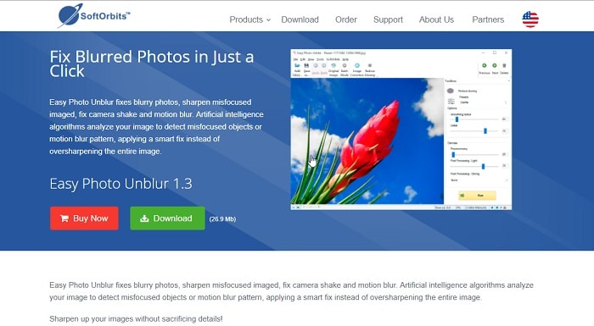Click the green Next arrow icon
594x326 pixels.
[495, 66]
